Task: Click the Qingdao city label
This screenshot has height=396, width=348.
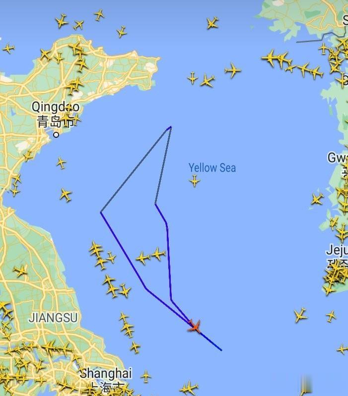Action: [x=56, y=107]
